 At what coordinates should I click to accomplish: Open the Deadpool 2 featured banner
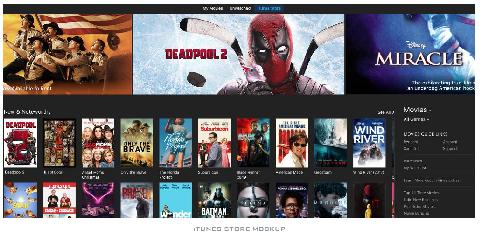click(x=238, y=54)
